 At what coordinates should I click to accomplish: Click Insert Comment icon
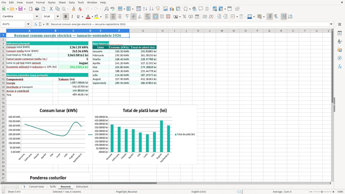[x=201, y=9]
